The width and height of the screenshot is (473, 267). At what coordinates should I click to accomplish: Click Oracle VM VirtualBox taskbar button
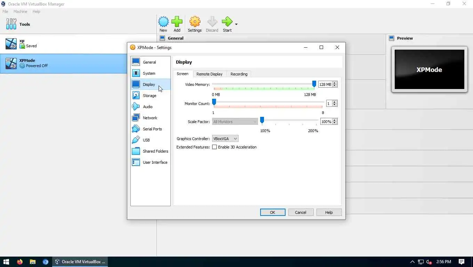[80, 262]
